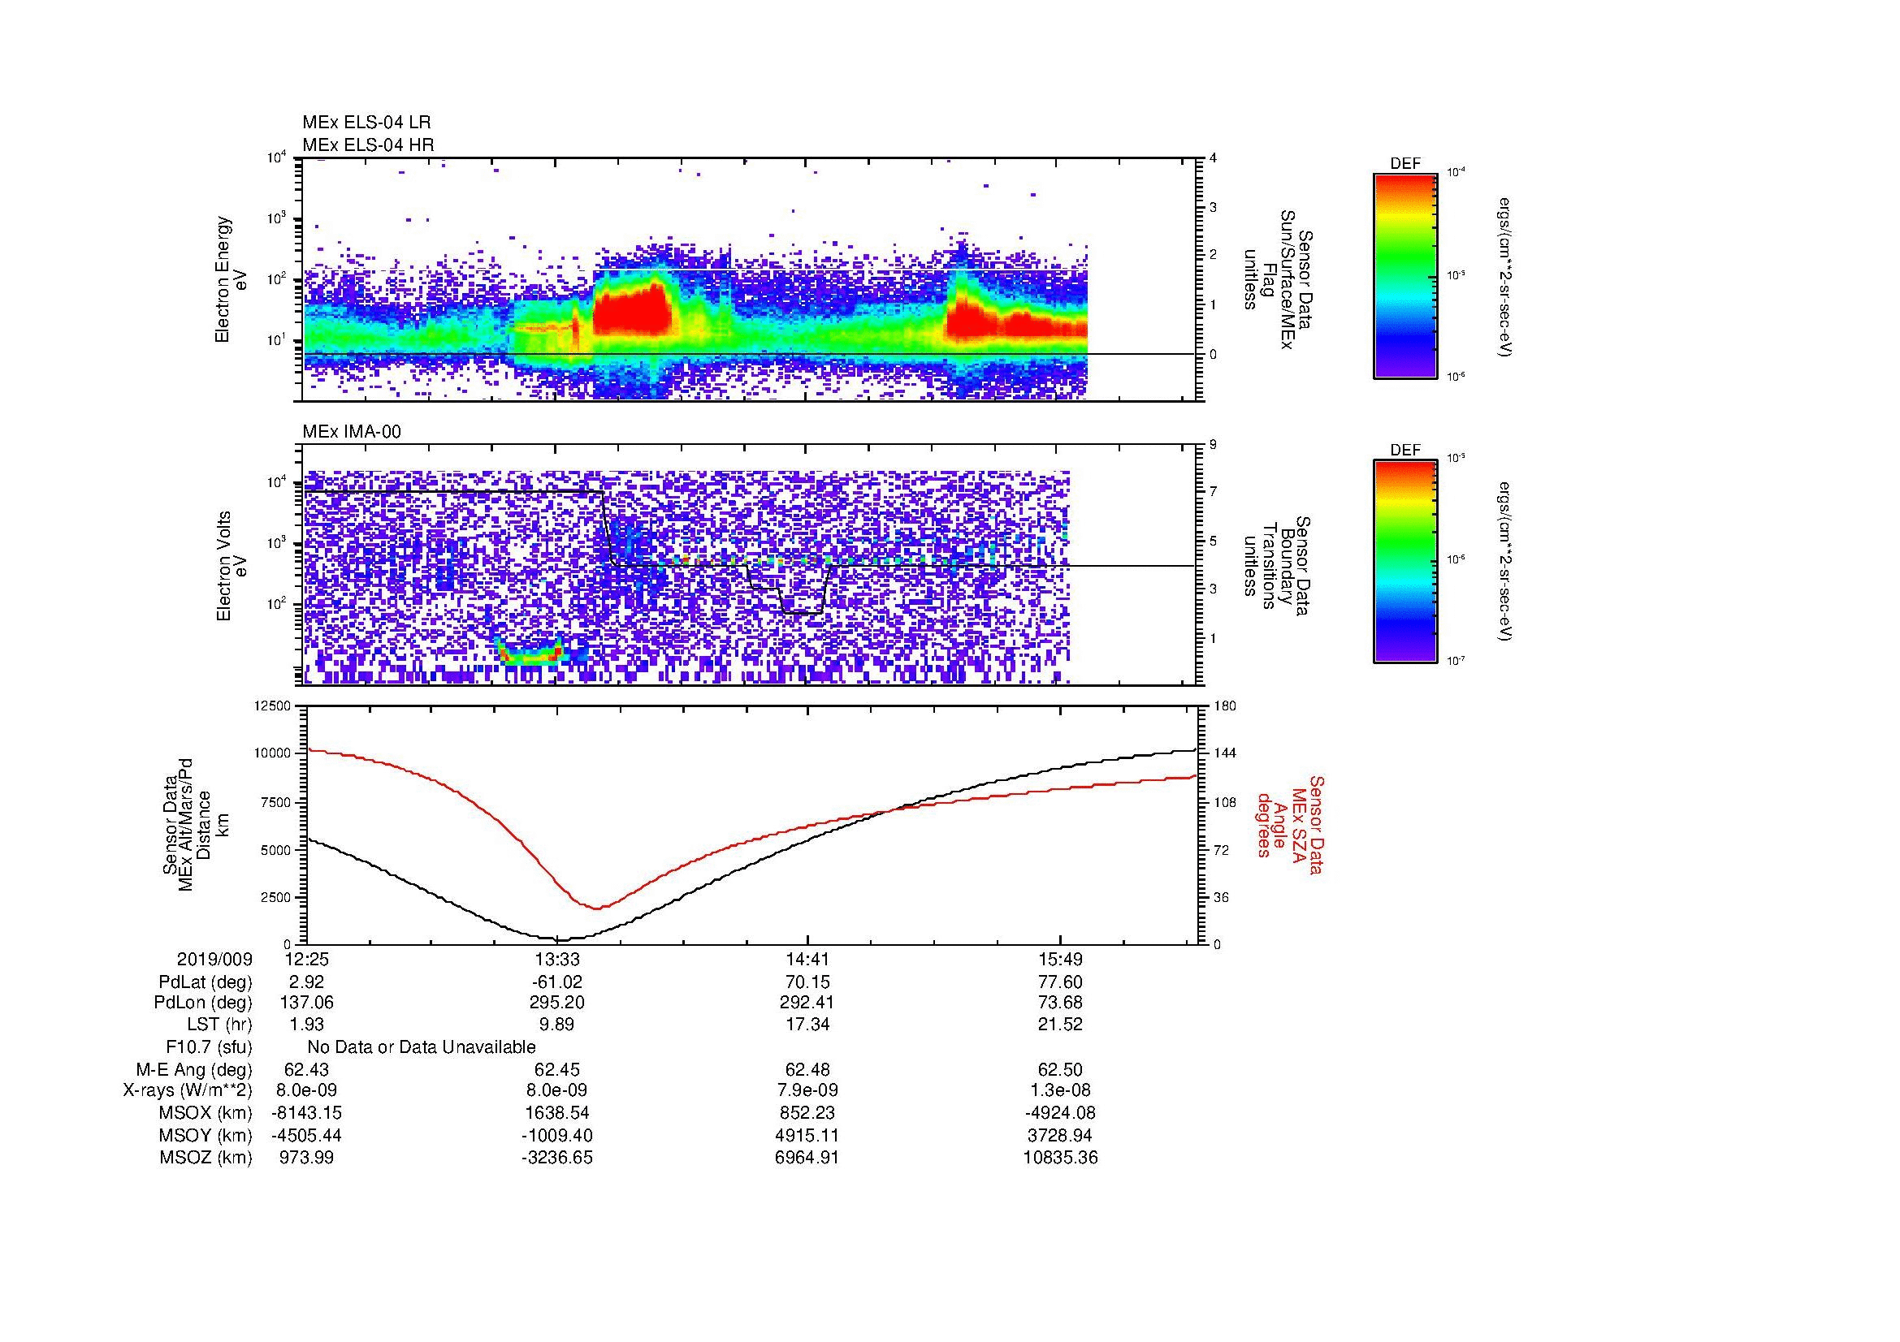This screenshot has height=1342, width=1900.
Task: Click the 15:49 time tick label
Action: click(x=1060, y=959)
